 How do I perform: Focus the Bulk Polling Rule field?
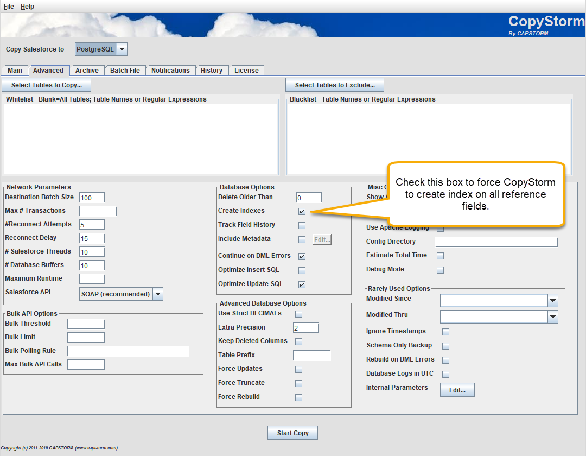128,351
